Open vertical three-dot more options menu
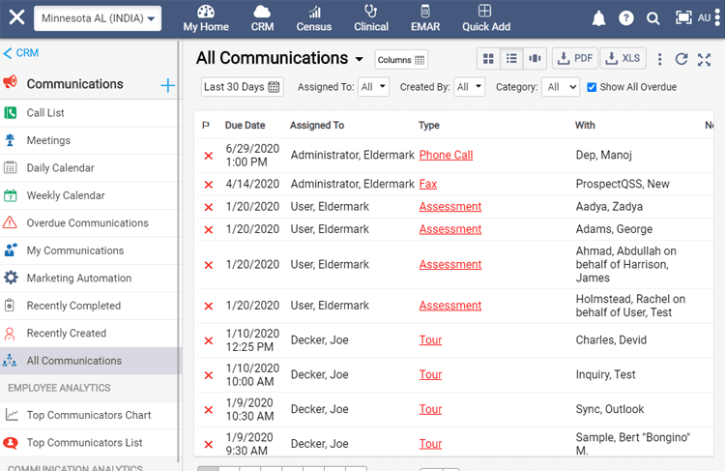Image resolution: width=725 pixels, height=471 pixels. [660, 59]
